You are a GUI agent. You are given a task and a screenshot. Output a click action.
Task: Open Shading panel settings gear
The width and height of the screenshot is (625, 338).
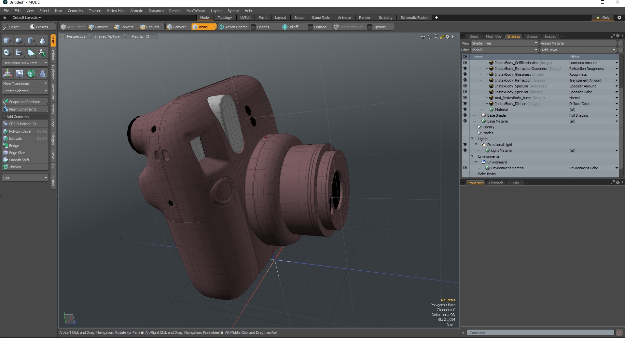pos(618,36)
